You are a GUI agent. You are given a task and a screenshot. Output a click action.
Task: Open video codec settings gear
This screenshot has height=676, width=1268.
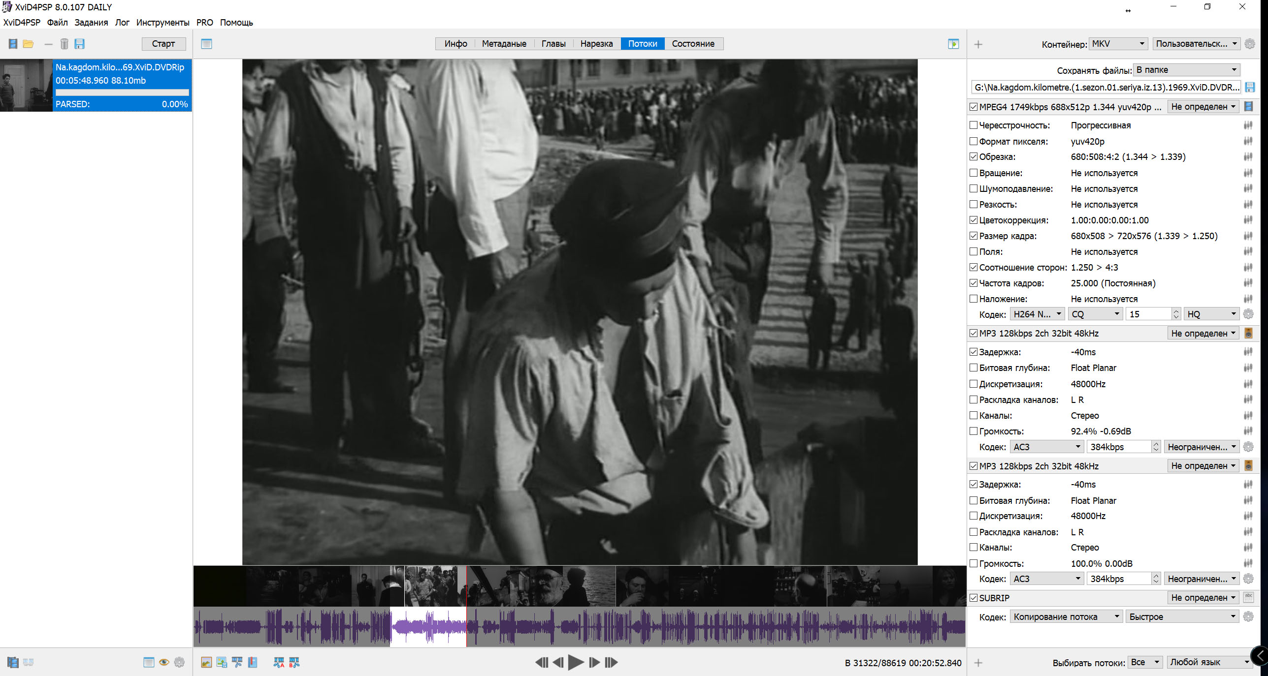click(1248, 314)
